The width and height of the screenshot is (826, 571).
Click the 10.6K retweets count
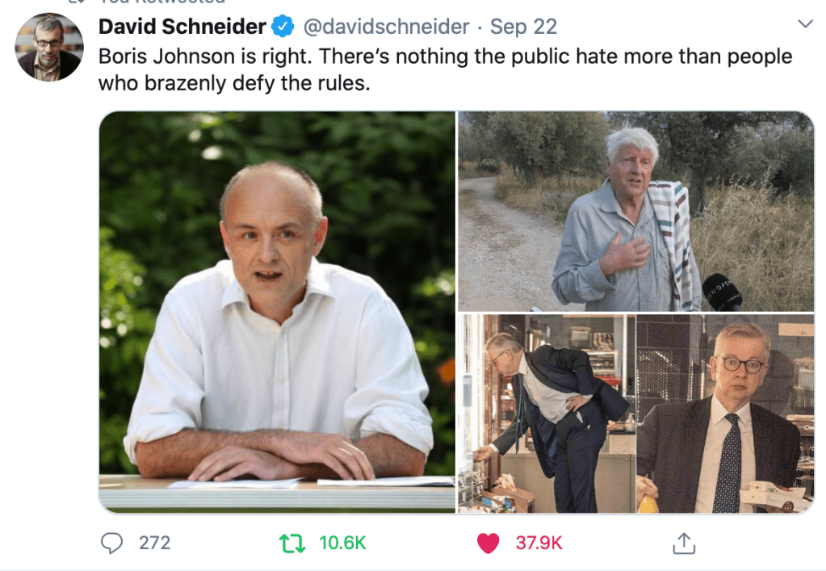click(342, 543)
